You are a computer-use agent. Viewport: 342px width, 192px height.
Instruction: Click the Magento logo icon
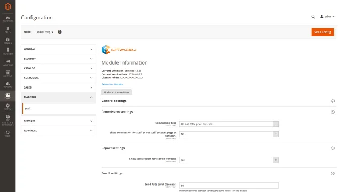pos(8,6)
